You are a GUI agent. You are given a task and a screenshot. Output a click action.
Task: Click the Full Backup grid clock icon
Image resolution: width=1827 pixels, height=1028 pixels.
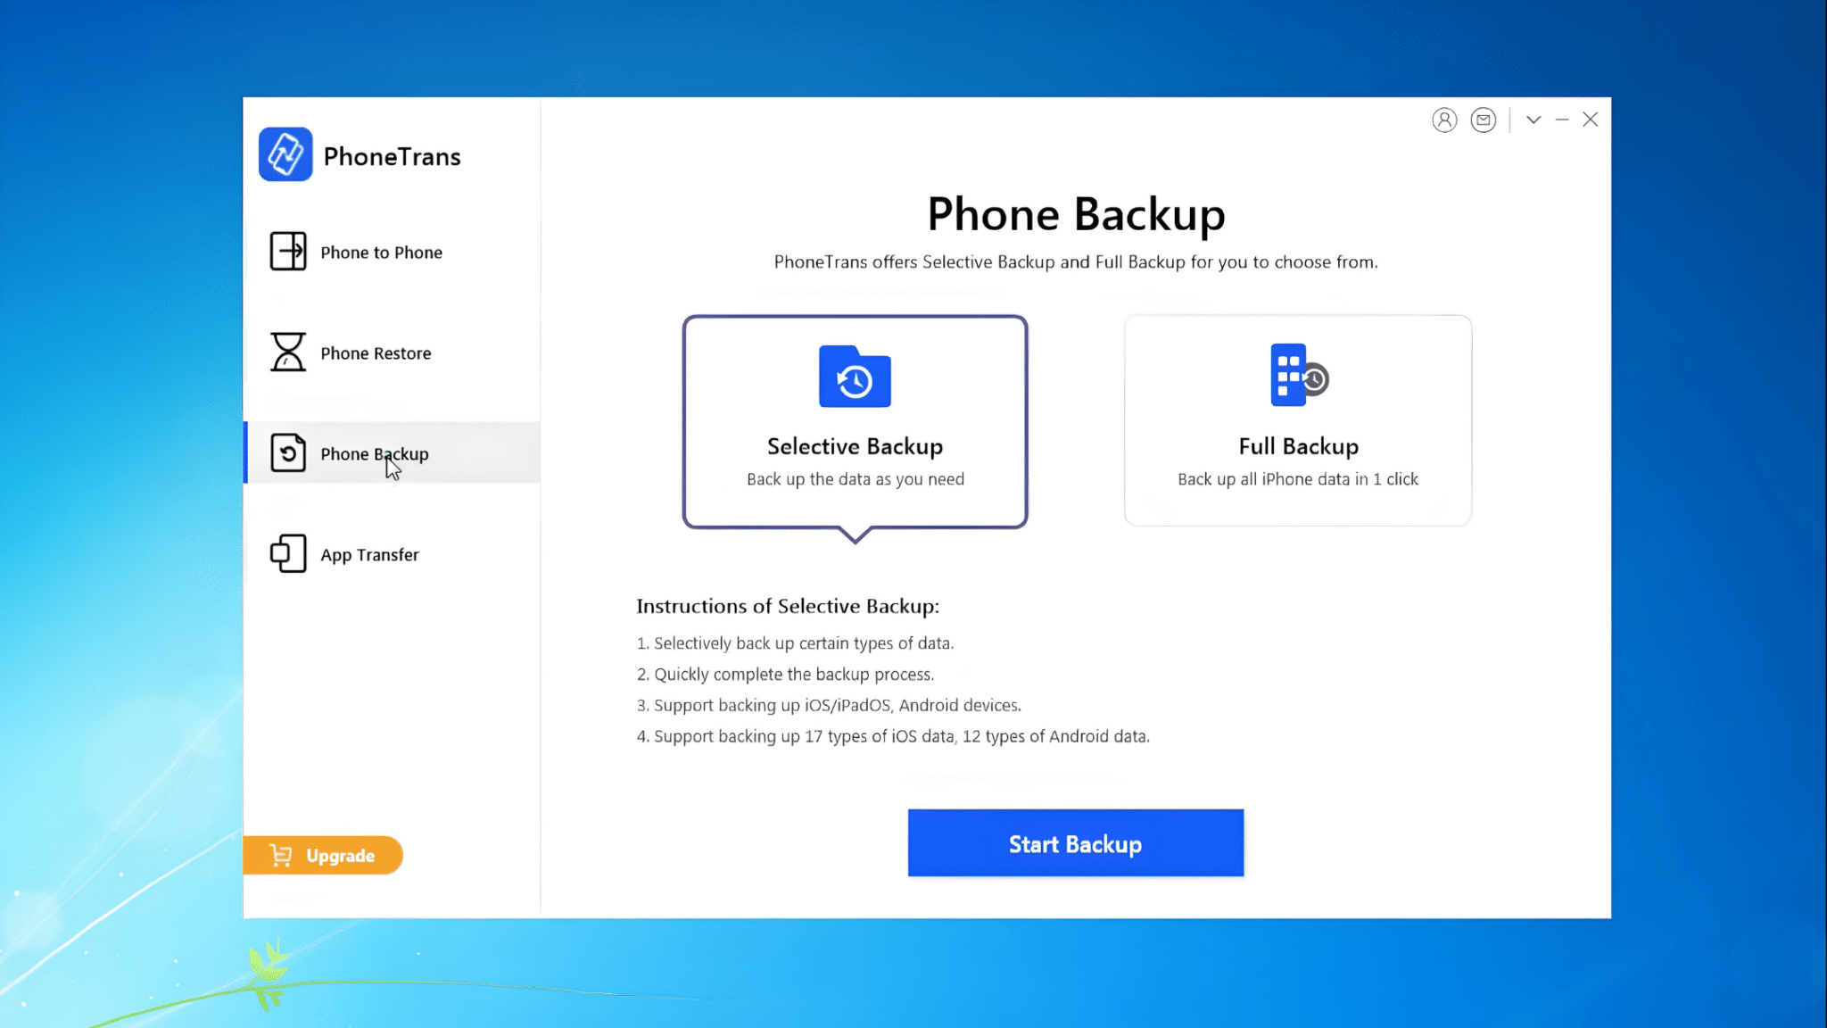(x=1299, y=375)
